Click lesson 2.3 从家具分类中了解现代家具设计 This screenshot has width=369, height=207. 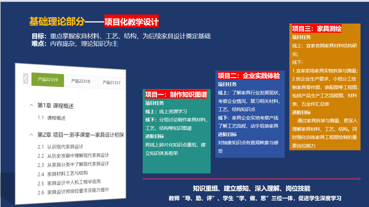click(78, 164)
